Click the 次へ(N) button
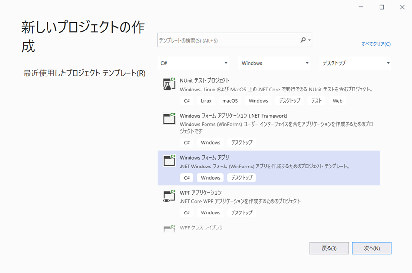This screenshot has width=412, height=273. tap(371, 248)
